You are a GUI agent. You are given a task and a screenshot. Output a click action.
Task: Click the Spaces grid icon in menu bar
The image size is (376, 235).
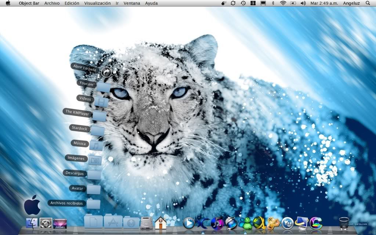tap(253, 3)
